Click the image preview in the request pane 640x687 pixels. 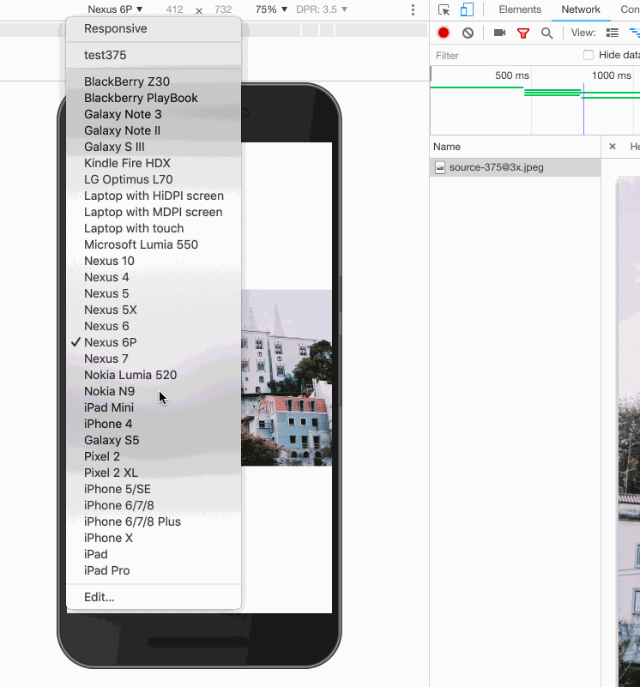(x=629, y=431)
